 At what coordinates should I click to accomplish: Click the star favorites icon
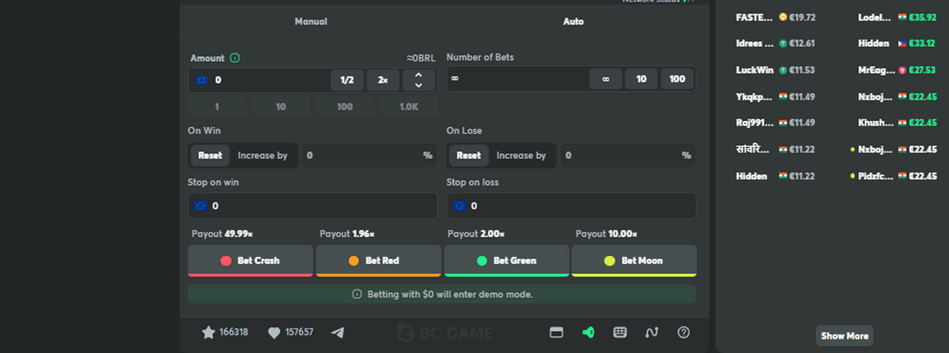click(209, 332)
